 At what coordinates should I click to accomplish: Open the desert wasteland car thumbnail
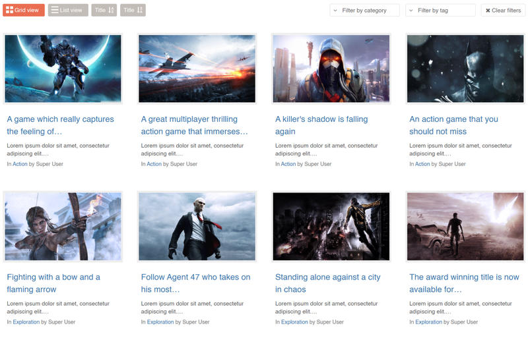point(465,226)
